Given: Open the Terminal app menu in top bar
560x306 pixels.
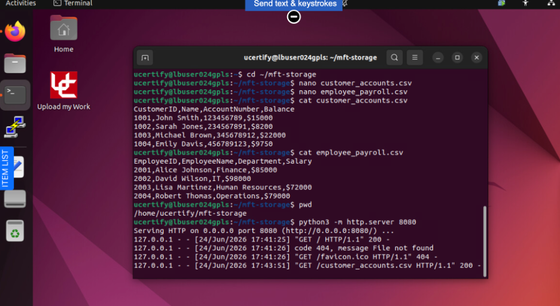Looking at the screenshot, I should 73,3.
